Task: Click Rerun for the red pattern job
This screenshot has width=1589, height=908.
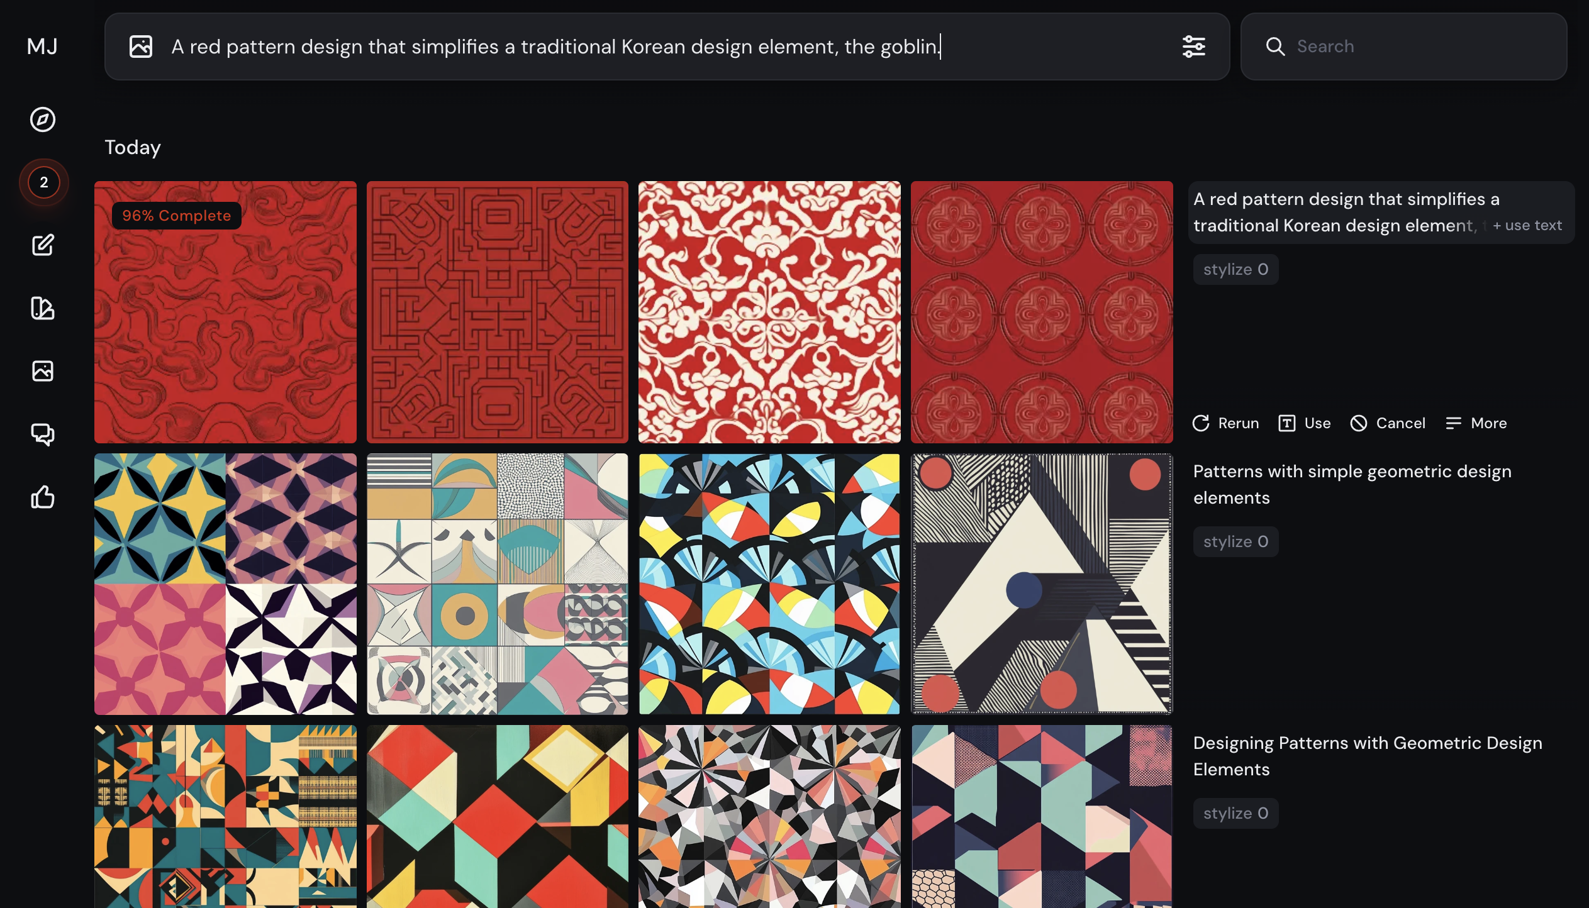Action: click(1225, 423)
